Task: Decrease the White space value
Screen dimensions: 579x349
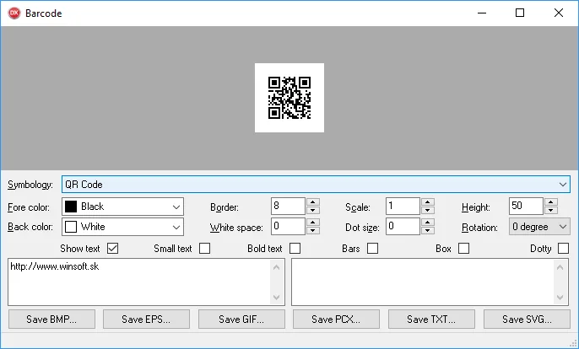Action: (x=313, y=230)
